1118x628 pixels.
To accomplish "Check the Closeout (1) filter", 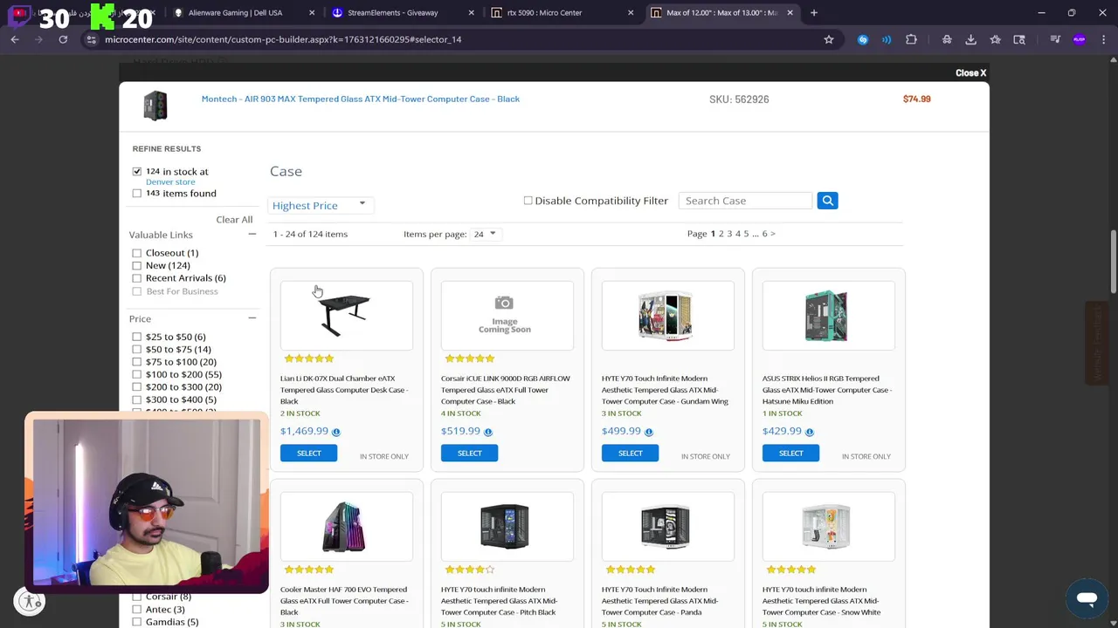I will 136,253.
